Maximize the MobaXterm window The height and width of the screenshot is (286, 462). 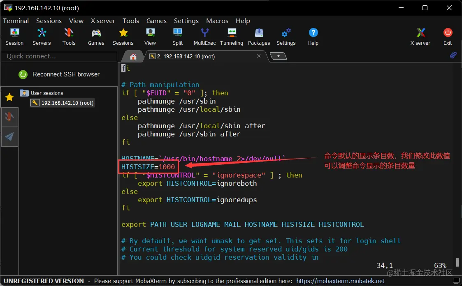(425, 8)
